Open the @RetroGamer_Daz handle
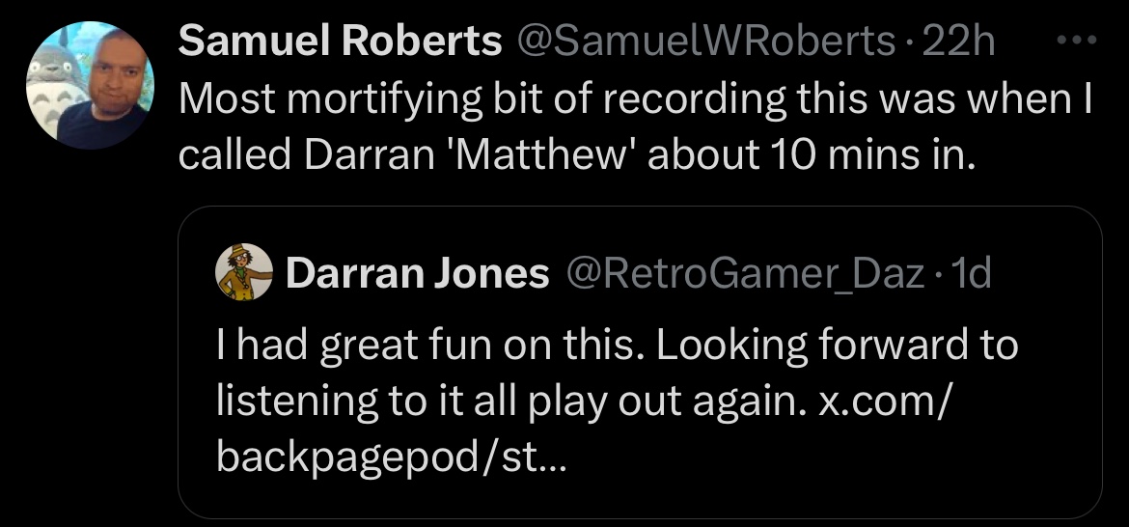Screen dimensions: 1129x527 pyautogui.click(x=745, y=273)
